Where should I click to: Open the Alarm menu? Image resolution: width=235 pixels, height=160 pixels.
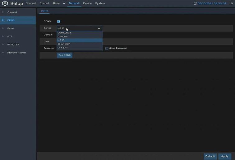[x=56, y=3]
